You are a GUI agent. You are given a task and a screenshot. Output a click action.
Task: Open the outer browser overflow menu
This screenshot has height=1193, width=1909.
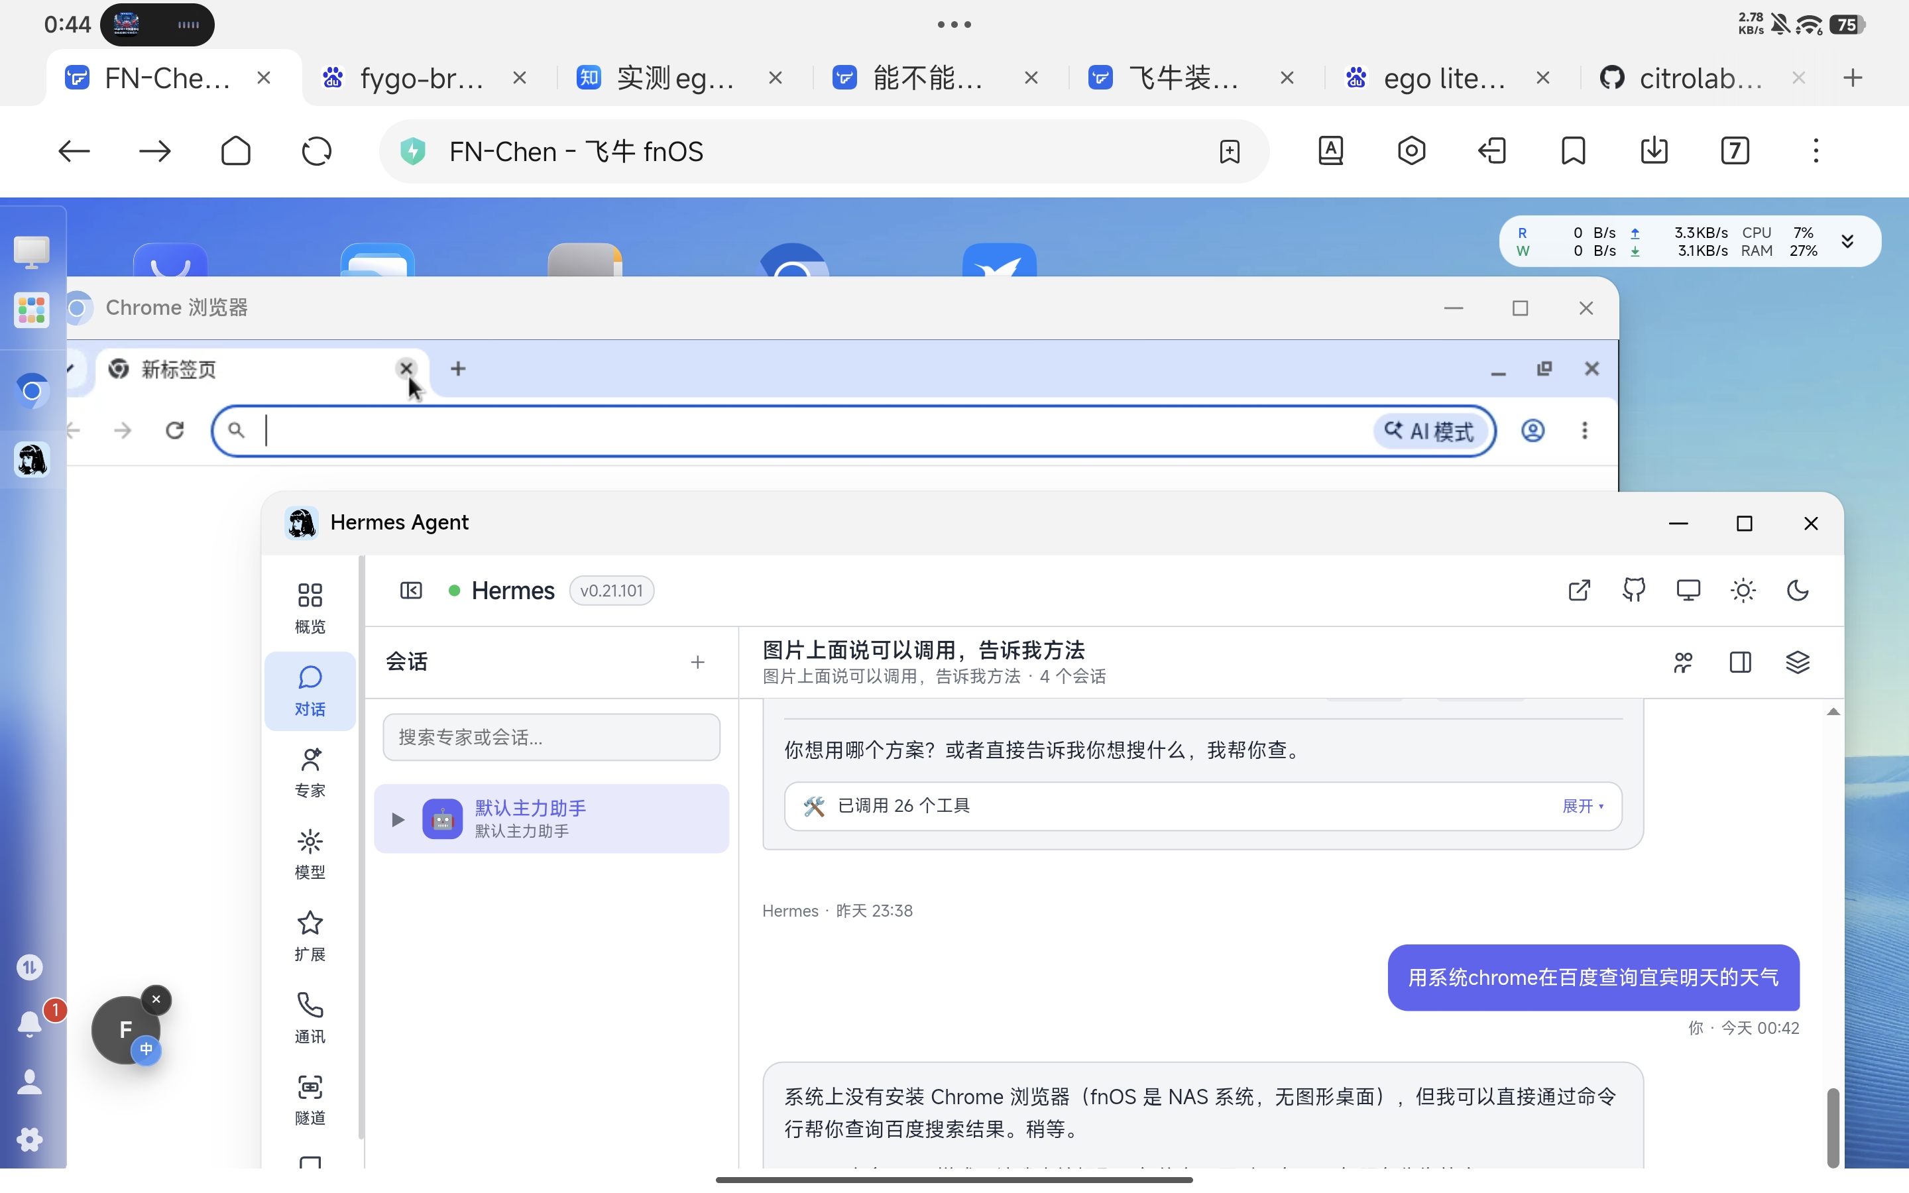[1816, 150]
